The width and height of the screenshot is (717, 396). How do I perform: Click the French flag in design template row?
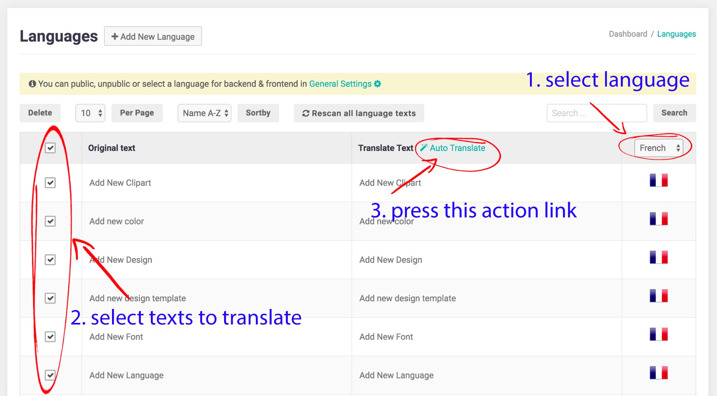coord(659,296)
